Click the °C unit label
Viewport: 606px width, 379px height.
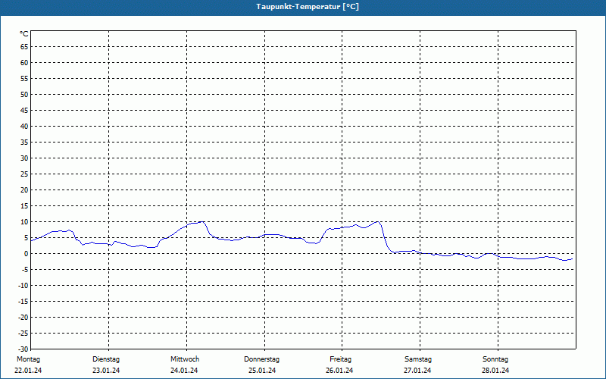24,34
